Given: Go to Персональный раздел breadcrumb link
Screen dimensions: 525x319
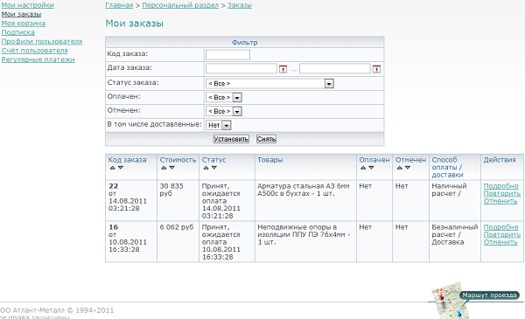Looking at the screenshot, I should pos(180,5).
